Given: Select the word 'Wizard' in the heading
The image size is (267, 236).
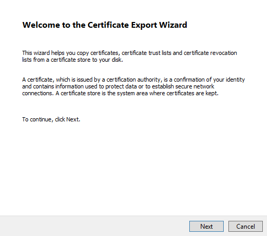Looking at the screenshot, I should pos(173,25).
